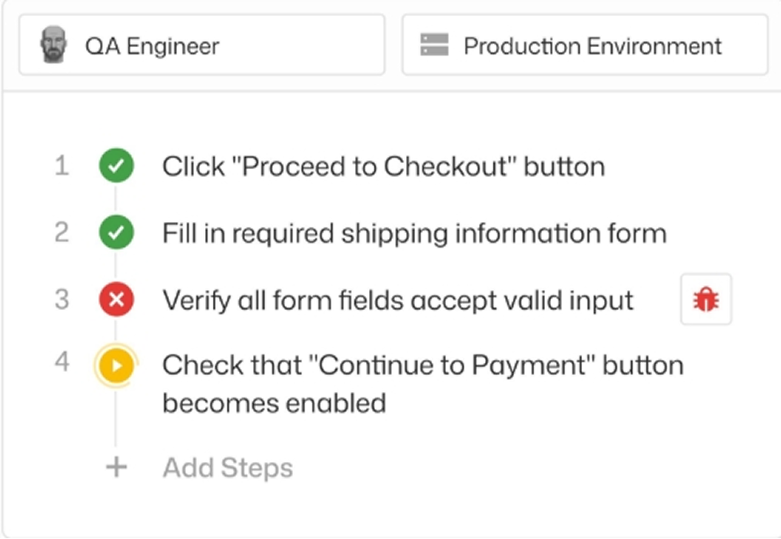Click the green passed icon on step 1
The width and height of the screenshot is (781, 539).
tap(116, 167)
